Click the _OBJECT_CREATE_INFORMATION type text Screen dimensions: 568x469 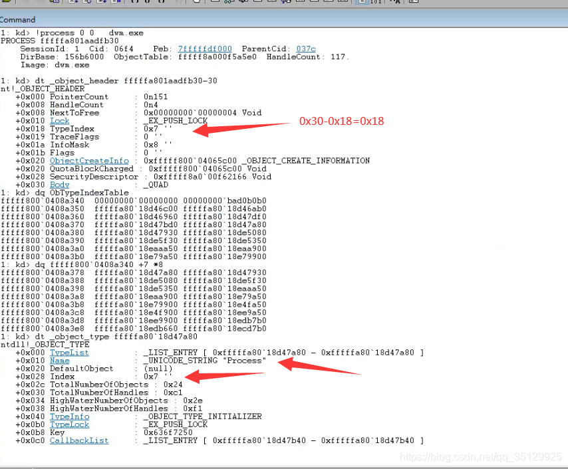(307, 161)
